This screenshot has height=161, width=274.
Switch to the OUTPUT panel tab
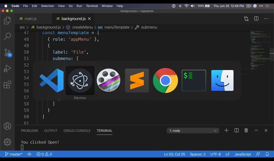tap(51, 131)
